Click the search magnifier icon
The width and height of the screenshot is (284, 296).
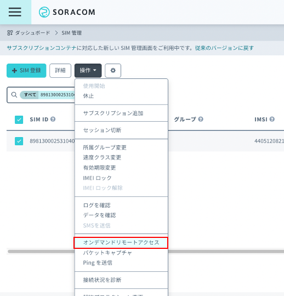pyautogui.click(x=14, y=95)
